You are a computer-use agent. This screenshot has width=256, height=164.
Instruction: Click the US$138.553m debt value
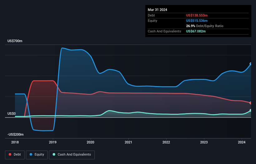[197, 15]
